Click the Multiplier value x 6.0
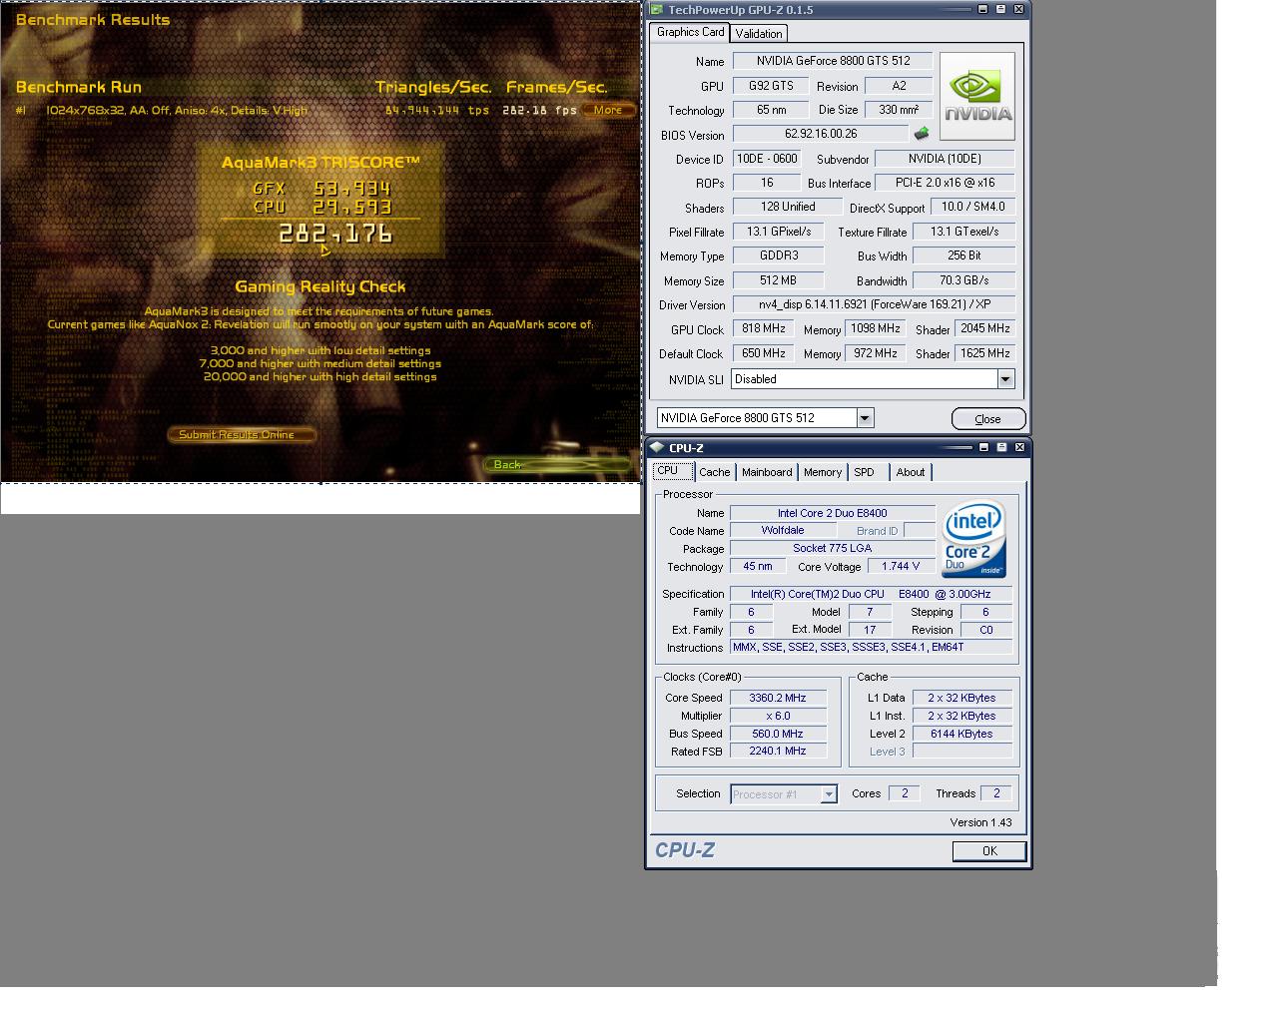This screenshot has width=1278, height=1022. coord(778,716)
